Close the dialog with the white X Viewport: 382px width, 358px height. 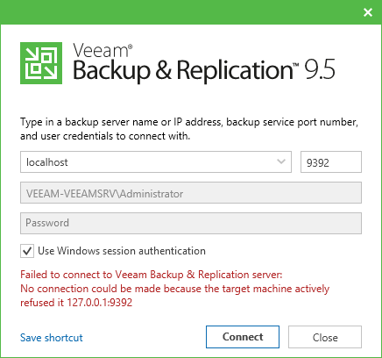[368, 12]
